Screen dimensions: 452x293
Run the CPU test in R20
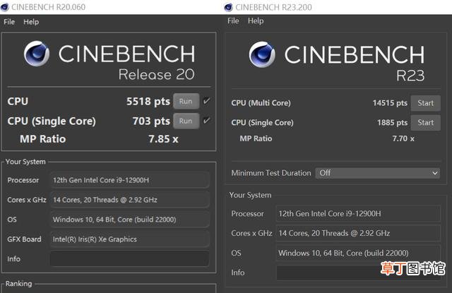click(186, 101)
